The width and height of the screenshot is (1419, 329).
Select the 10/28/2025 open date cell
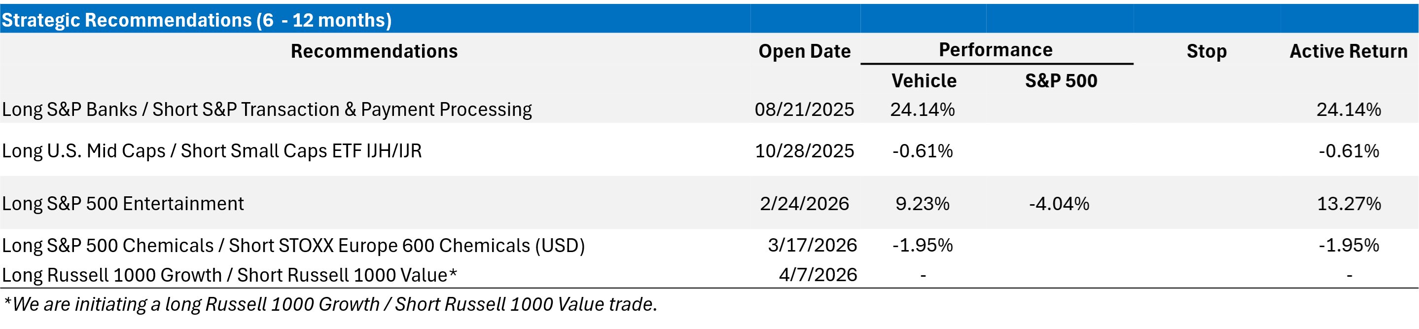tap(804, 151)
